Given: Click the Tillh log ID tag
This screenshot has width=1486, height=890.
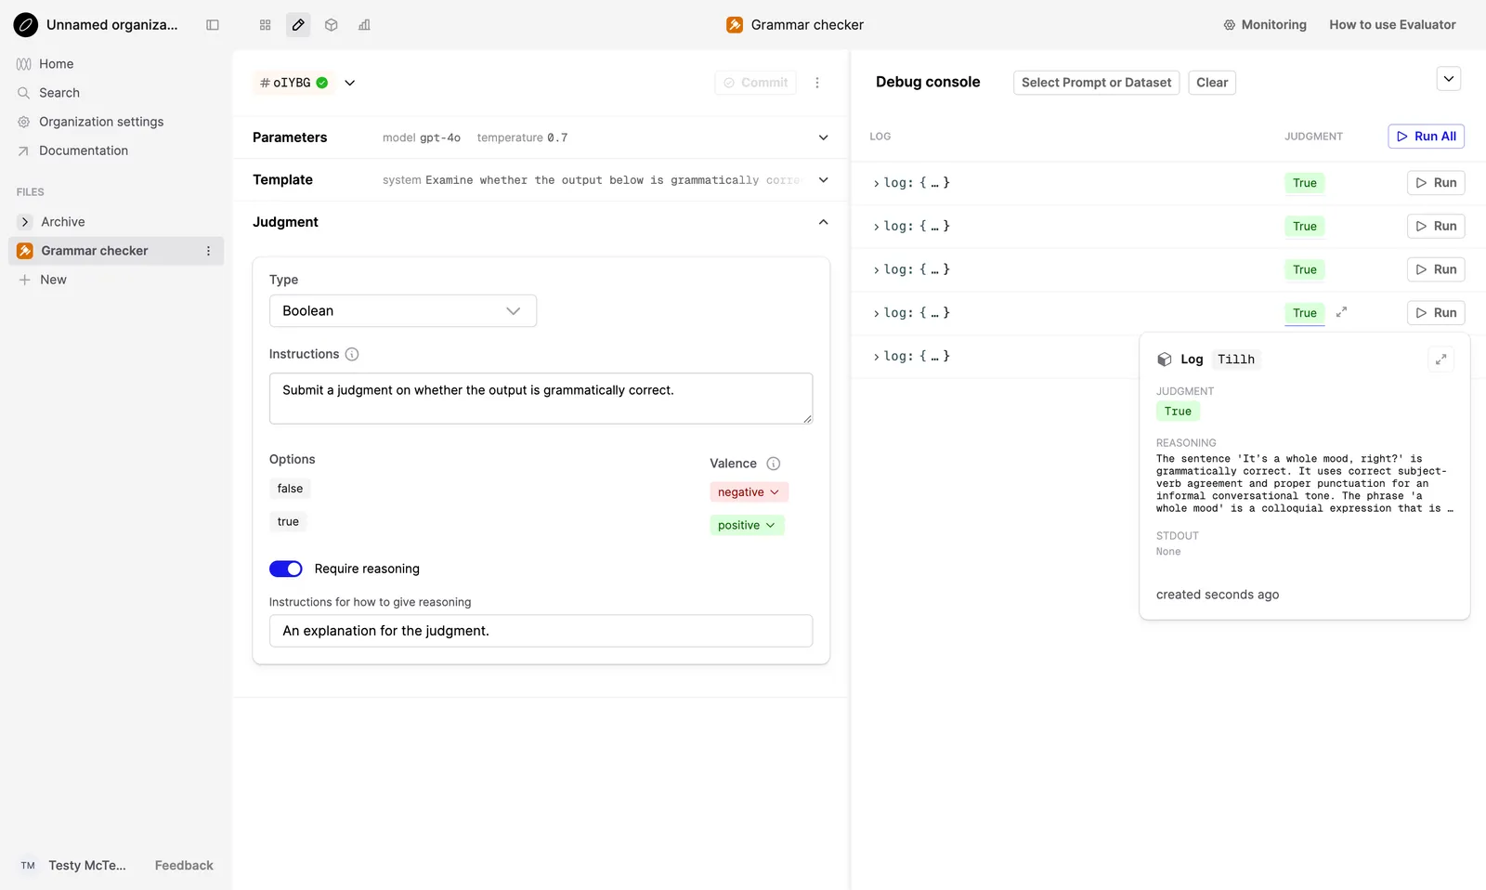Looking at the screenshot, I should [x=1236, y=360].
